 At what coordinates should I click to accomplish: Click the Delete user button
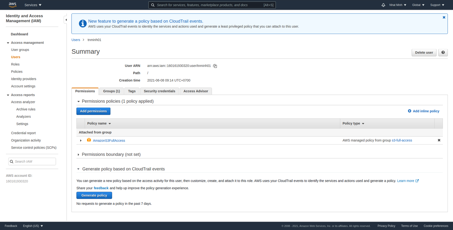[424, 53]
